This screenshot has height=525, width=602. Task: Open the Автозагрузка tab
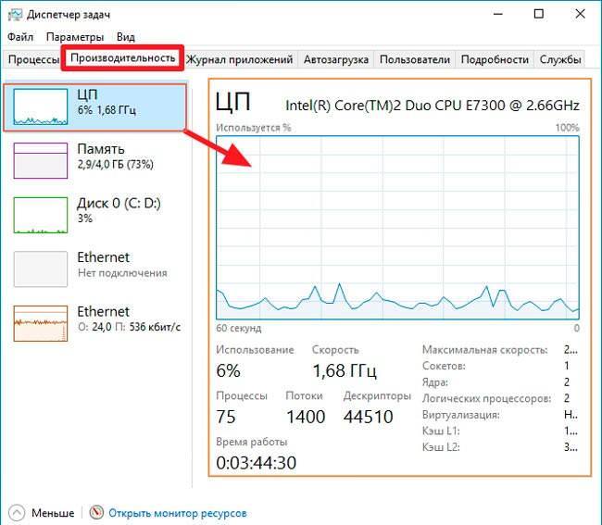click(336, 59)
